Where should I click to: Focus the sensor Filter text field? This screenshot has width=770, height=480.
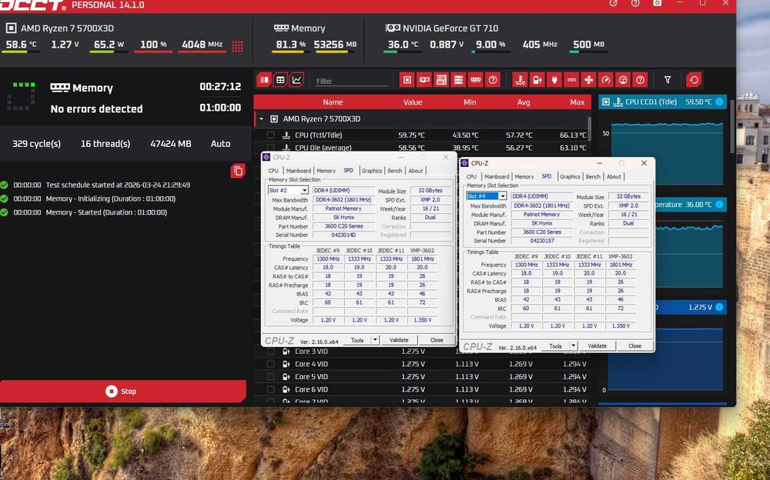(352, 81)
